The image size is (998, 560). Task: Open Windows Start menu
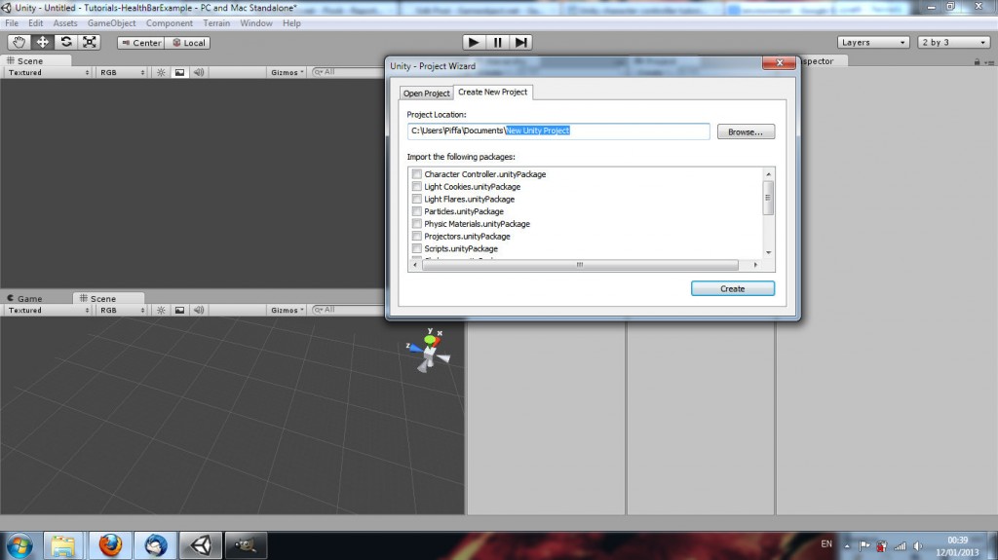coord(19,546)
